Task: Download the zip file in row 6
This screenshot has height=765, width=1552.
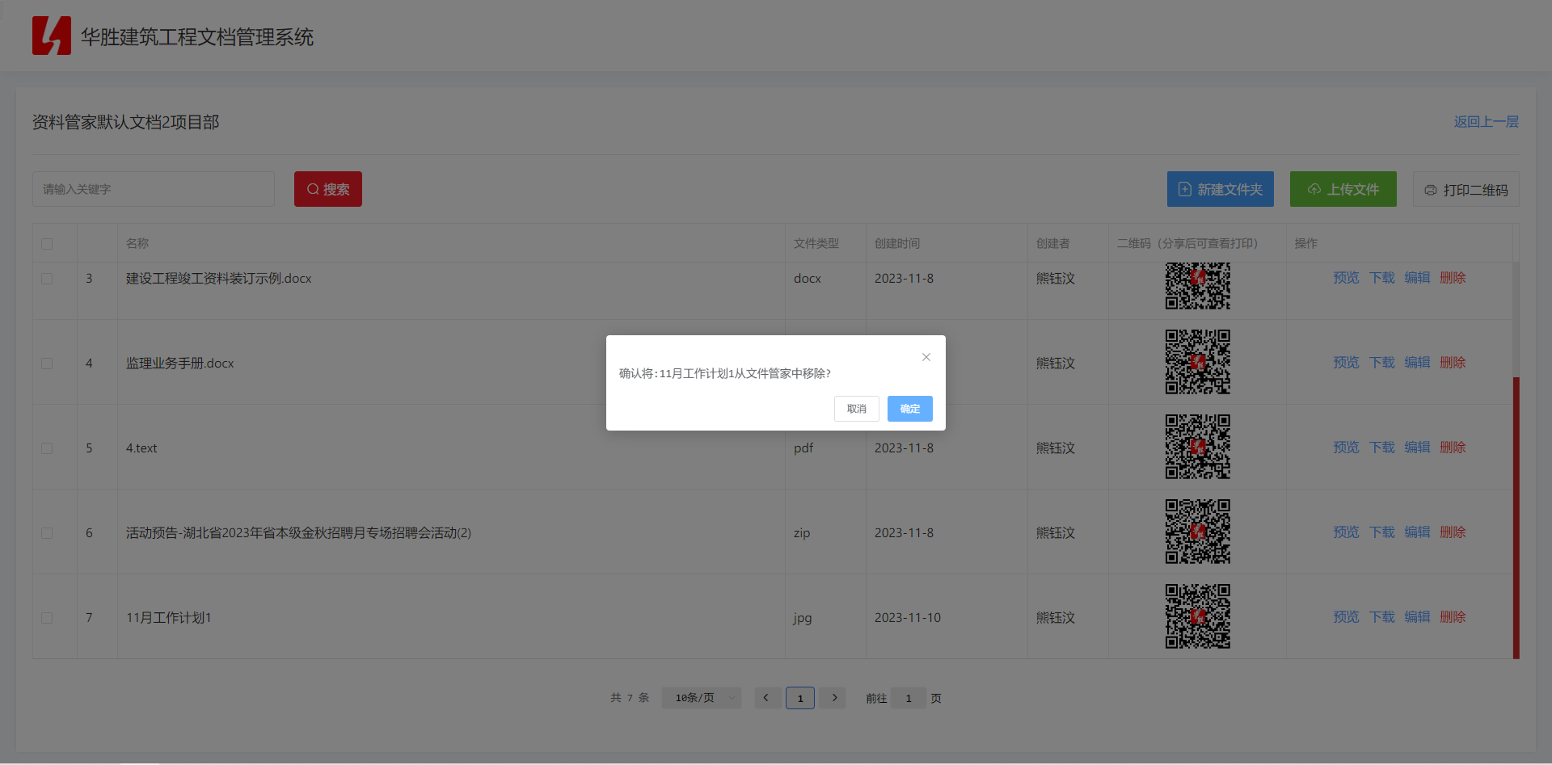Action: click(x=1382, y=532)
